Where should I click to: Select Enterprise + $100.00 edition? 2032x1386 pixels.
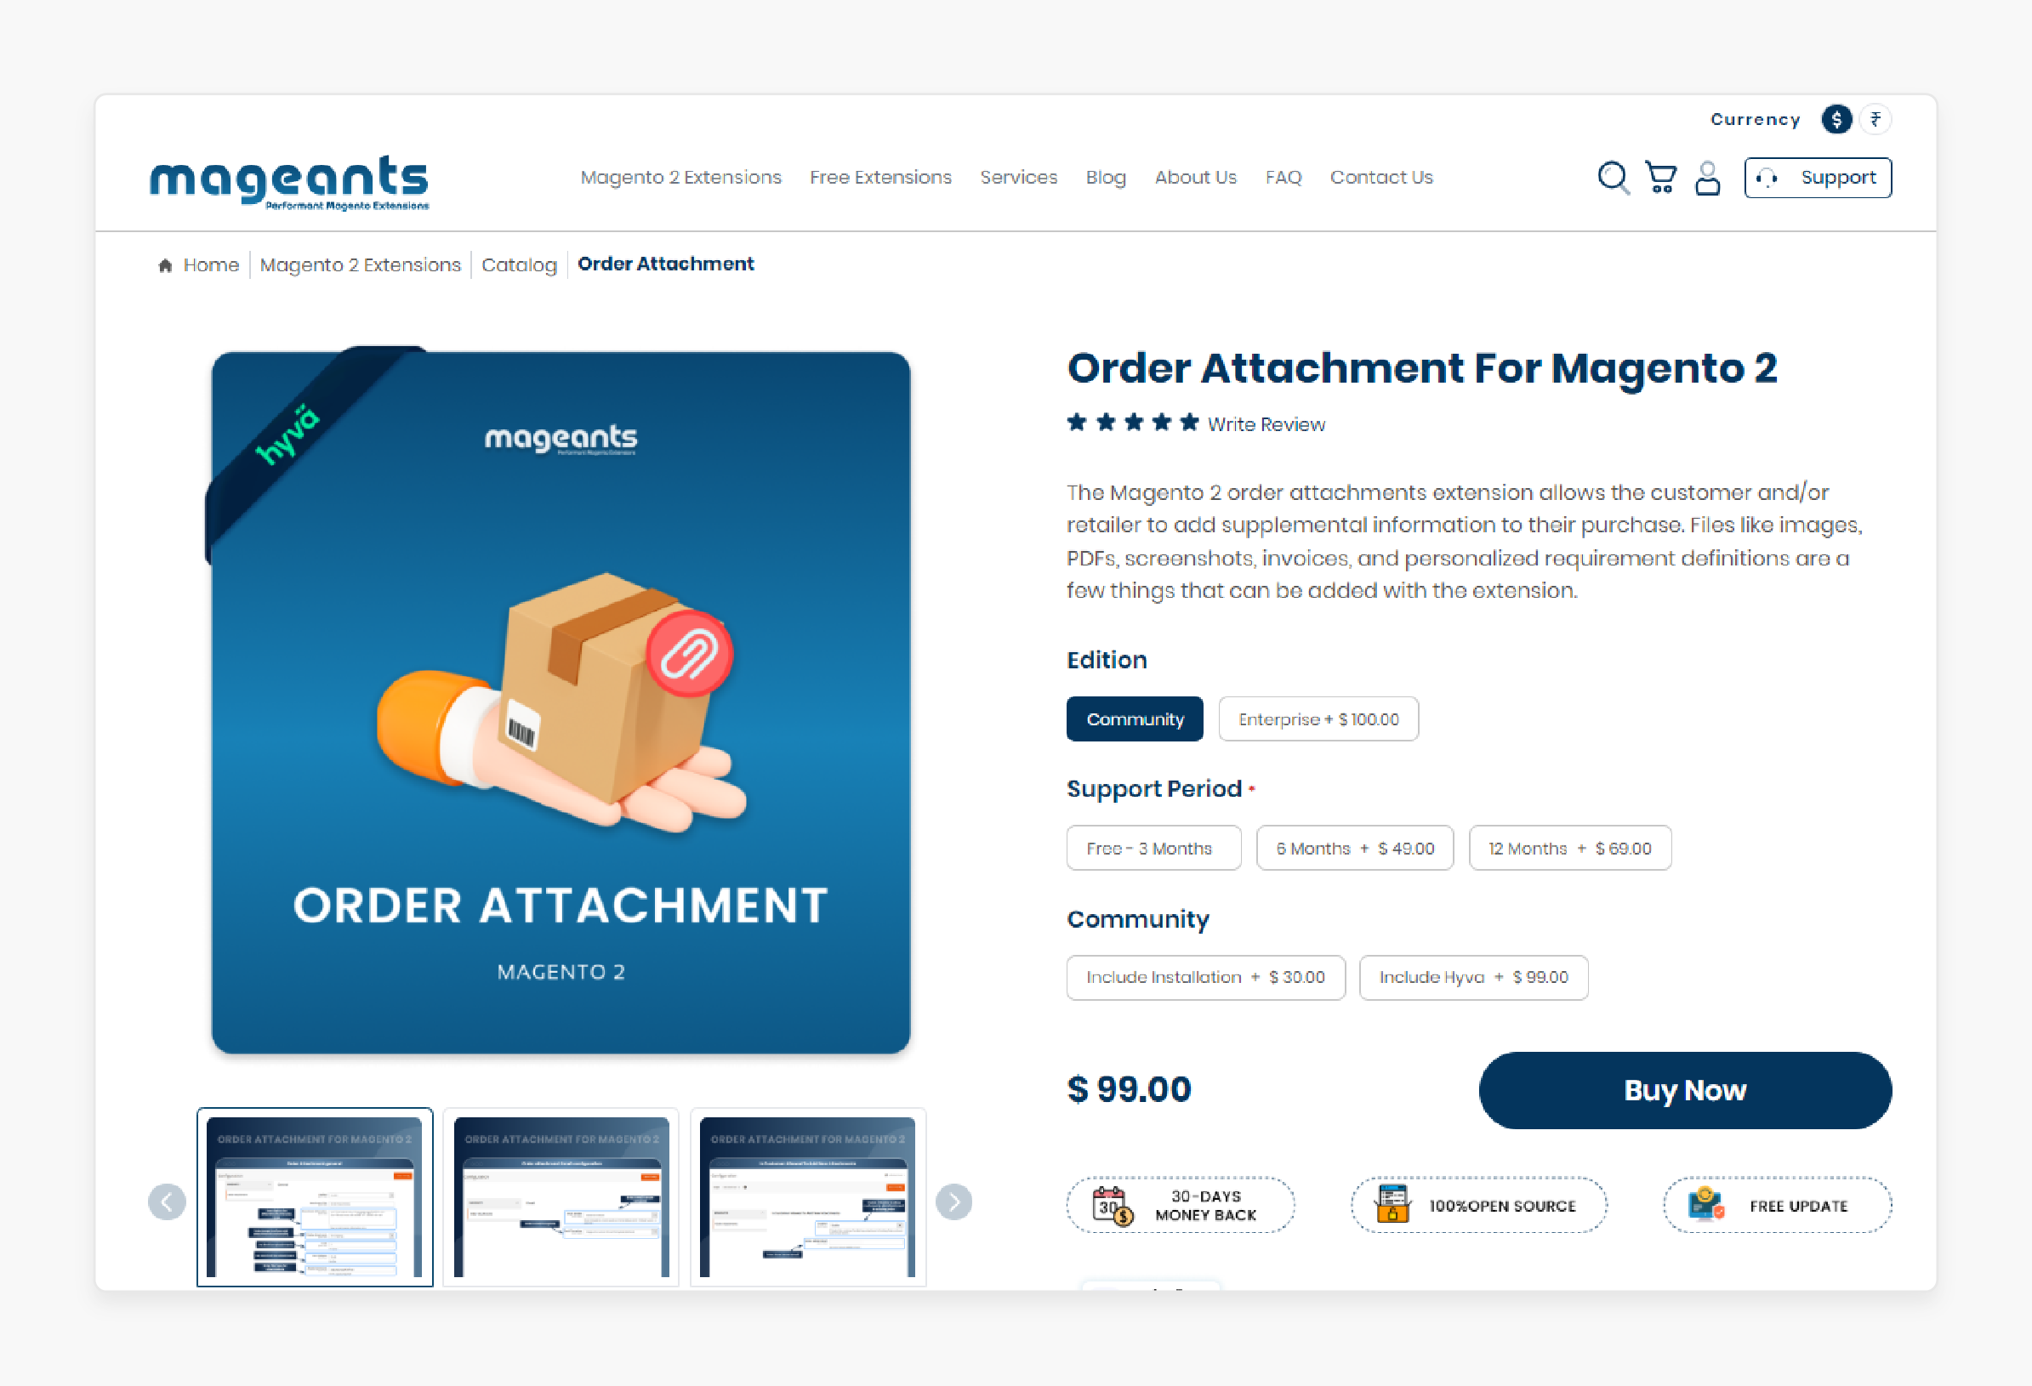(1317, 718)
